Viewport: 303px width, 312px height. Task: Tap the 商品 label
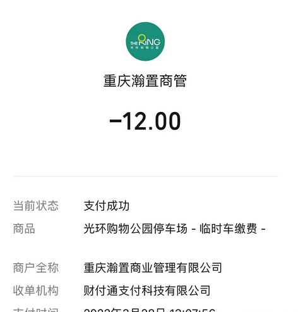click(x=24, y=228)
